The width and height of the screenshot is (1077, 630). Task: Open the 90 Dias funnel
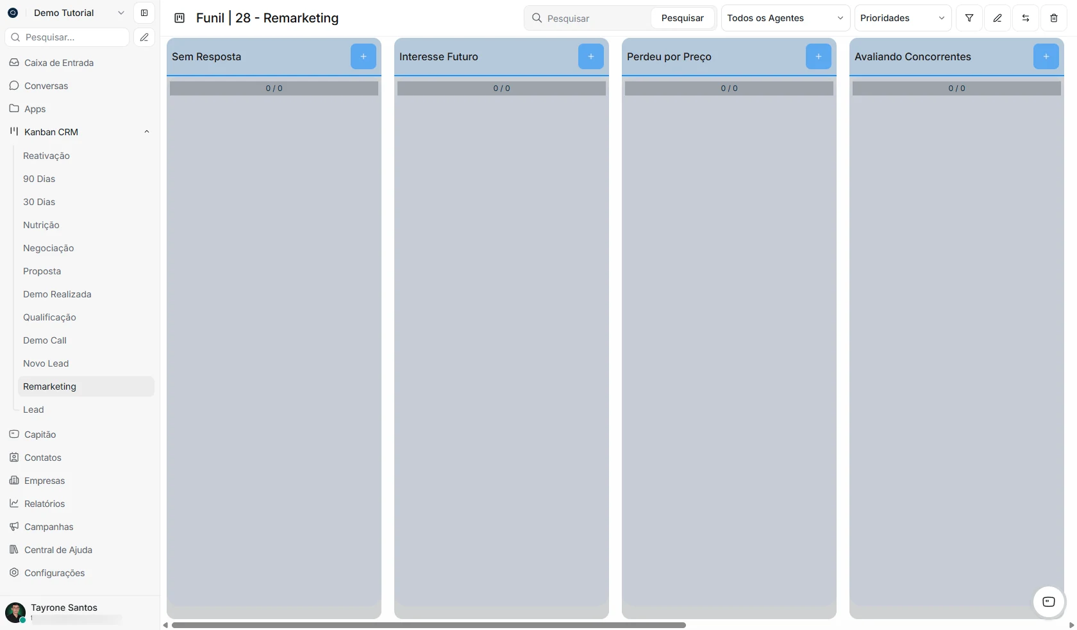86,179
